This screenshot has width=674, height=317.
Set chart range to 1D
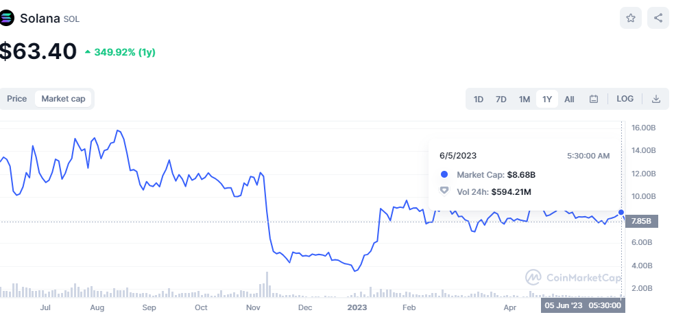click(479, 99)
